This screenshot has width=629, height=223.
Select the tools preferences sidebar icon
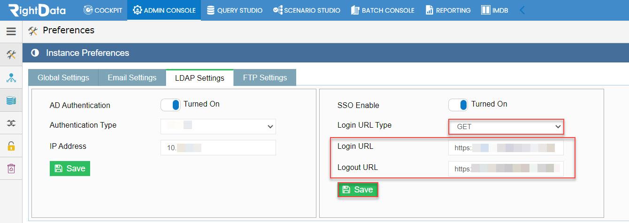coord(11,55)
